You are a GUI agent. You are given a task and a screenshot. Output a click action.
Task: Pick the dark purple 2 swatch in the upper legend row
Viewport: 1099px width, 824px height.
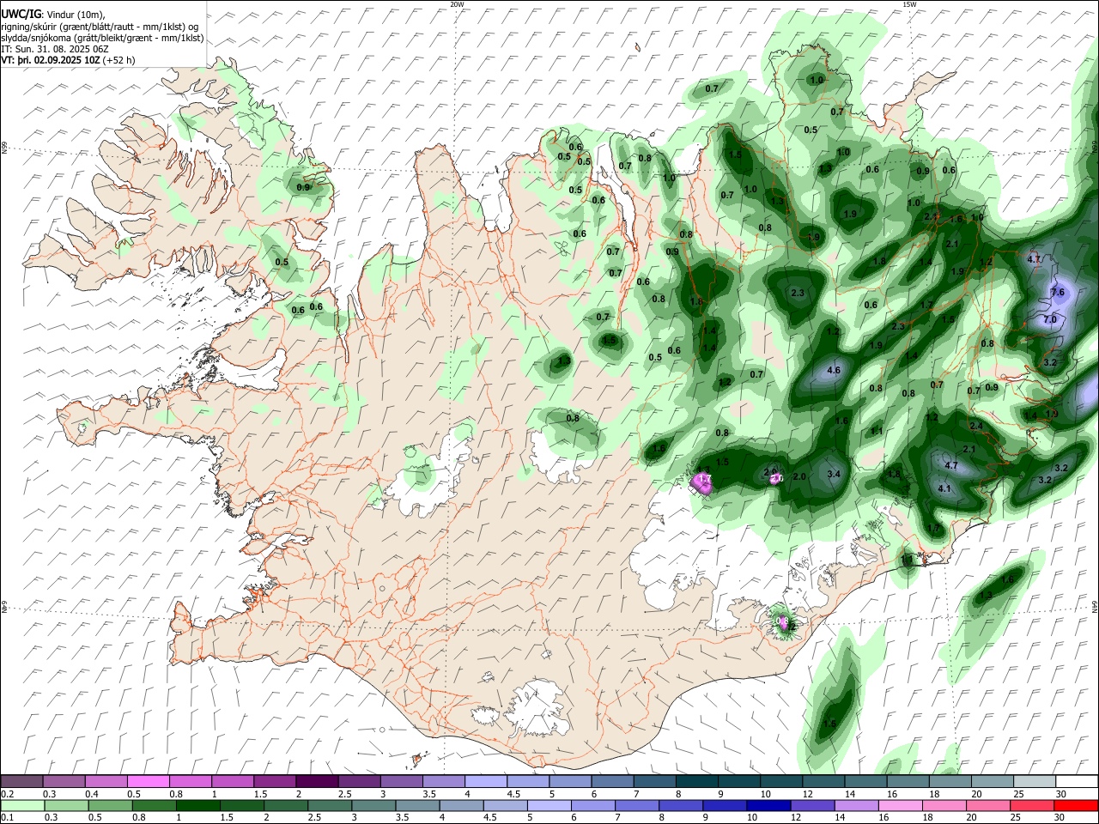[x=316, y=782]
